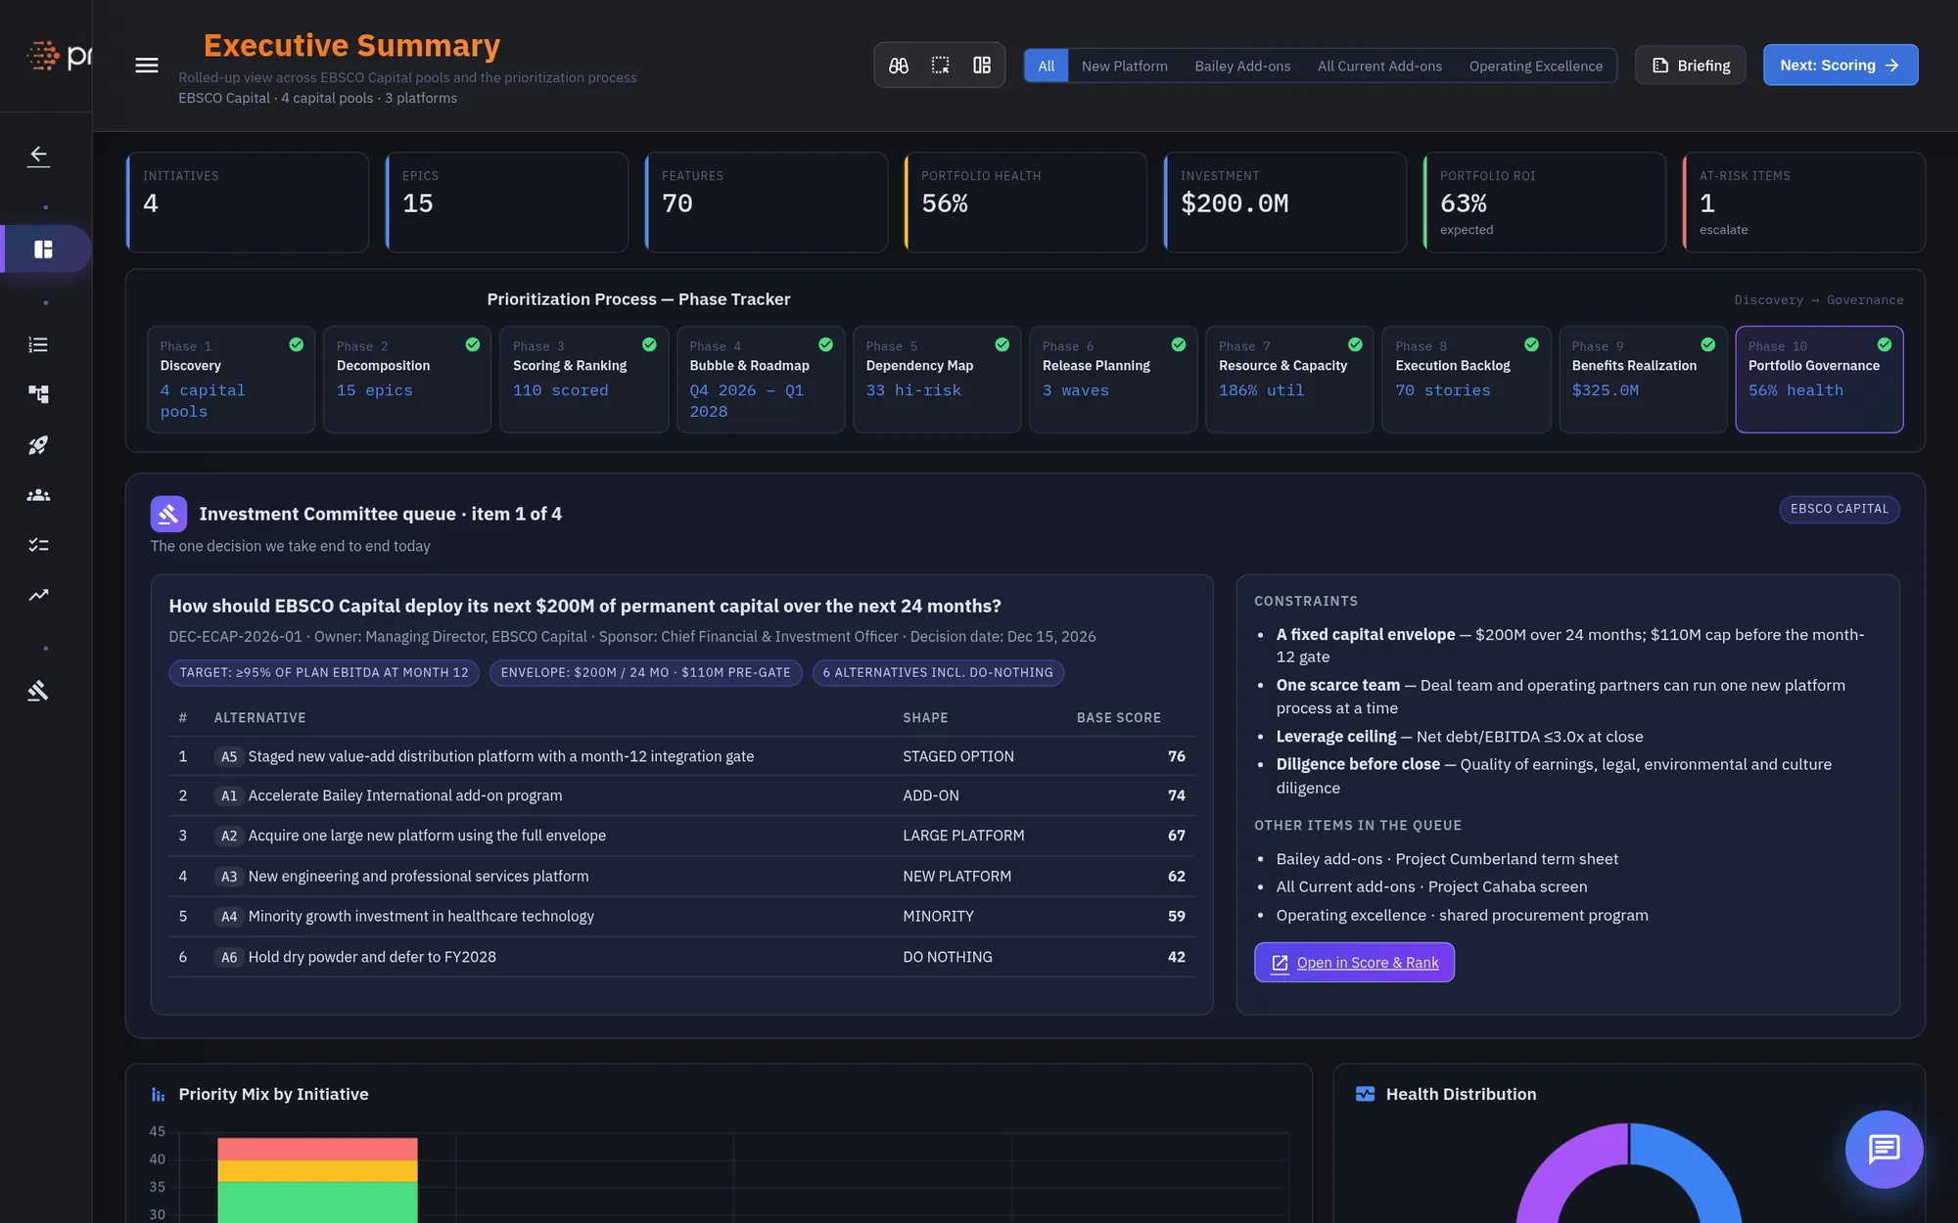Screen dimensions: 1958x1223
Task: Select A6 Hold dry powder row
Action: [x=681, y=957]
